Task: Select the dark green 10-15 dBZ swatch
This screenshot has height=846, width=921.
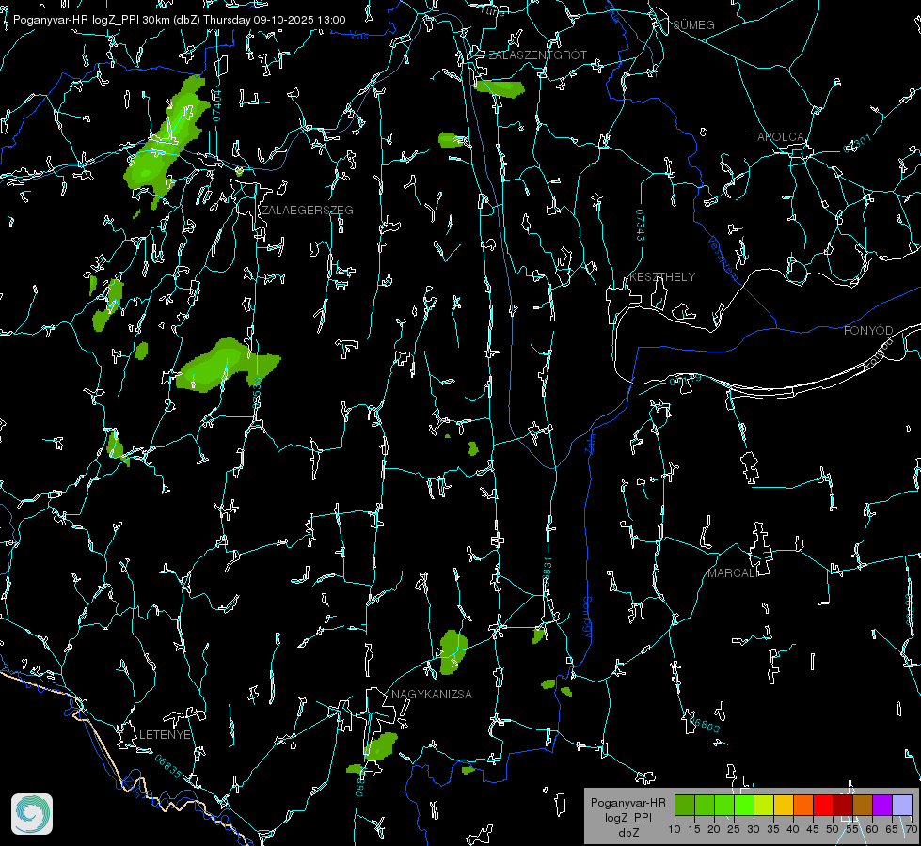Action: 685,805
